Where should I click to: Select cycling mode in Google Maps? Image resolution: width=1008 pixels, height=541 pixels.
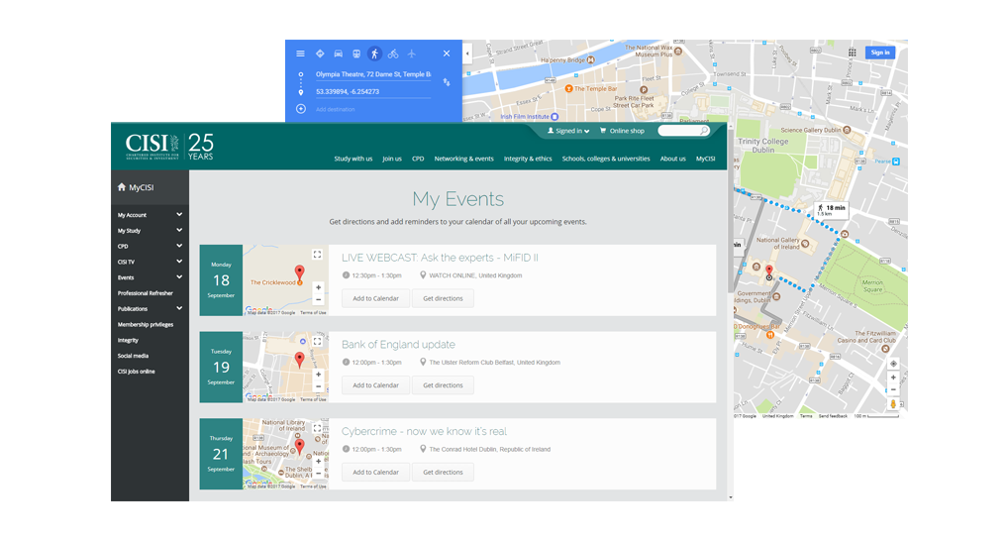point(393,54)
